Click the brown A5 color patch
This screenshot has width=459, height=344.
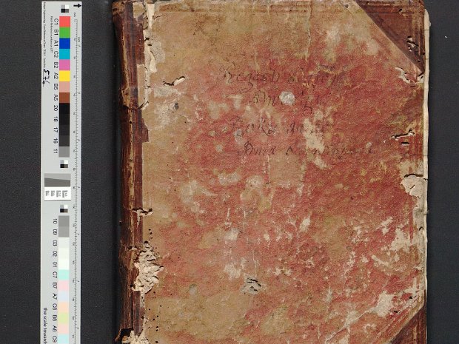pos(65,97)
